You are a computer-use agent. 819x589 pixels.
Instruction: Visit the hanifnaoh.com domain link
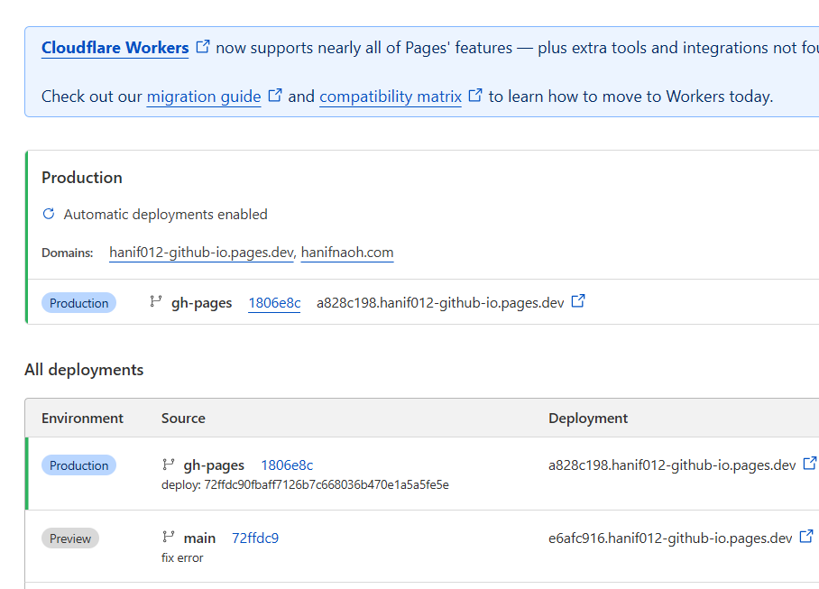point(346,253)
